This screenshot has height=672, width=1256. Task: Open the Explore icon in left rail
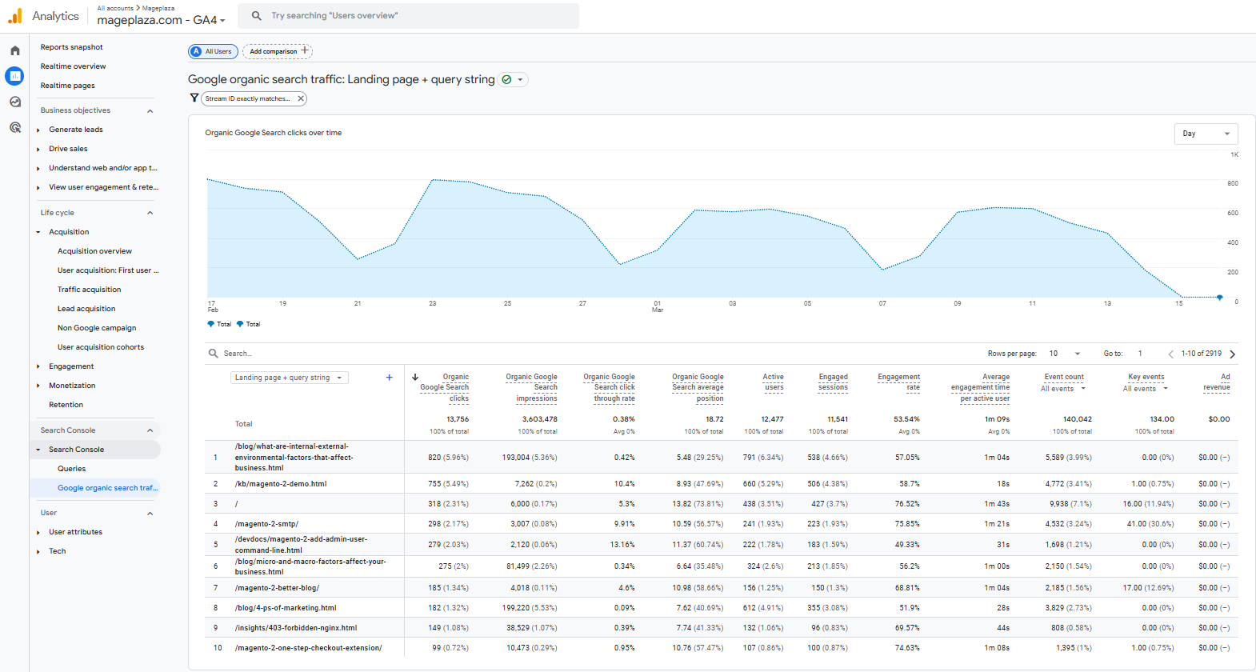(14, 102)
